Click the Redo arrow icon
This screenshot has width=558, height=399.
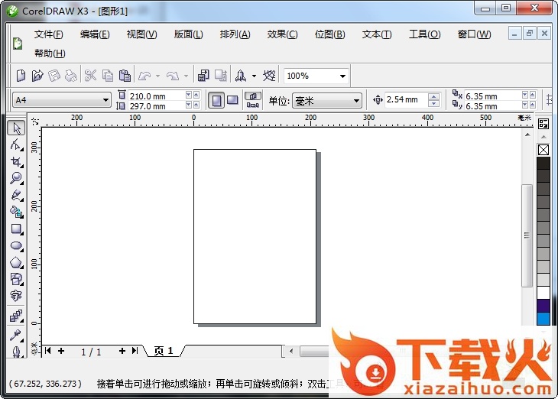pyautogui.click(x=173, y=76)
